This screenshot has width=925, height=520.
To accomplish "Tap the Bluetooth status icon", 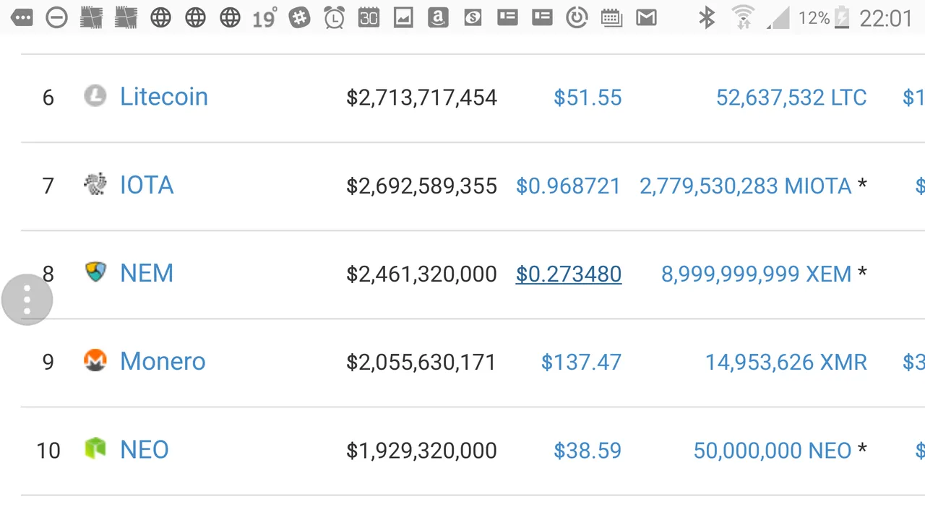I will [707, 17].
